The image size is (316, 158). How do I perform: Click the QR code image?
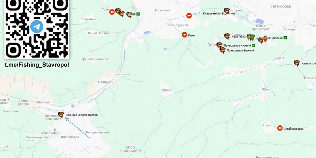click(37, 29)
